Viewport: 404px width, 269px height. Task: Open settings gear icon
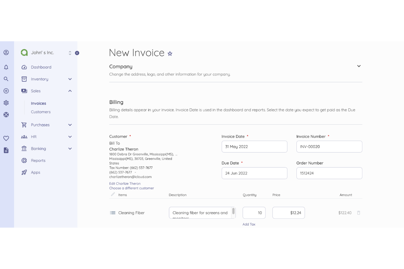[6, 103]
